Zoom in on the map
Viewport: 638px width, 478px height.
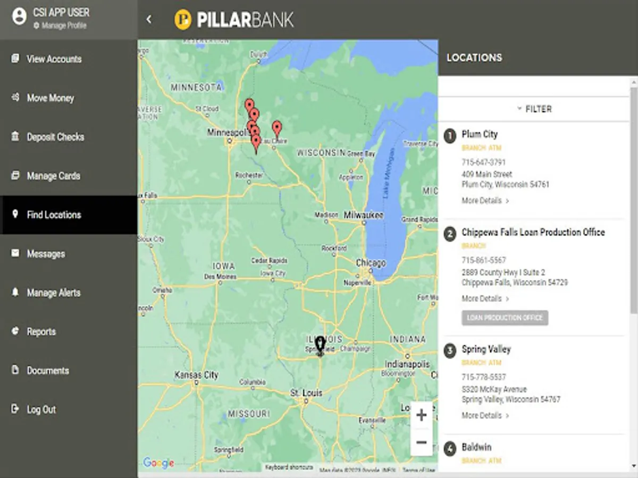pyautogui.click(x=422, y=415)
